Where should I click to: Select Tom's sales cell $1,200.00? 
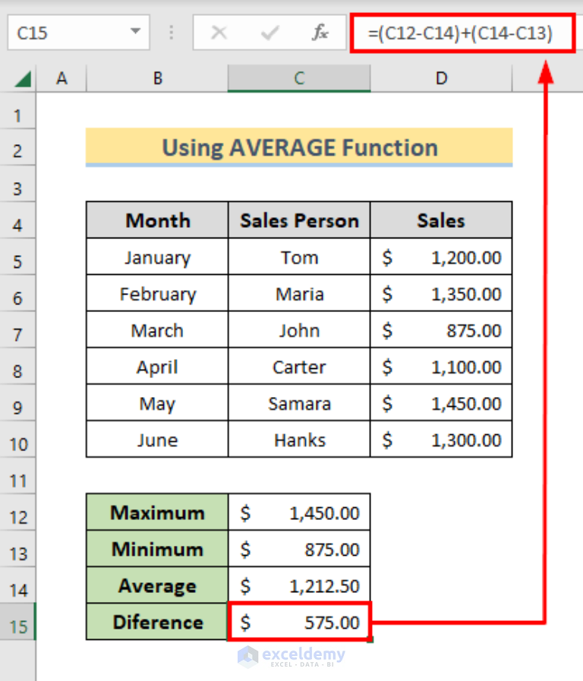(441, 257)
